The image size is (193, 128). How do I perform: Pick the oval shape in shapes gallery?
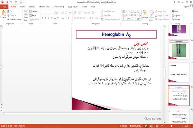(x=135, y=12)
